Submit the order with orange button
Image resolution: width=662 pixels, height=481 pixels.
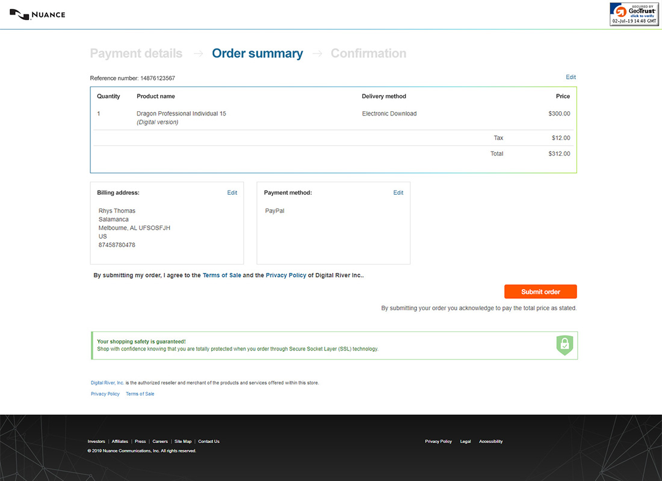pyautogui.click(x=540, y=292)
